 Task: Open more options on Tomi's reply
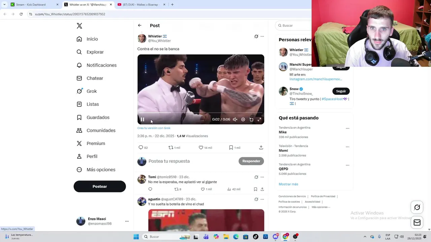pos(262,177)
